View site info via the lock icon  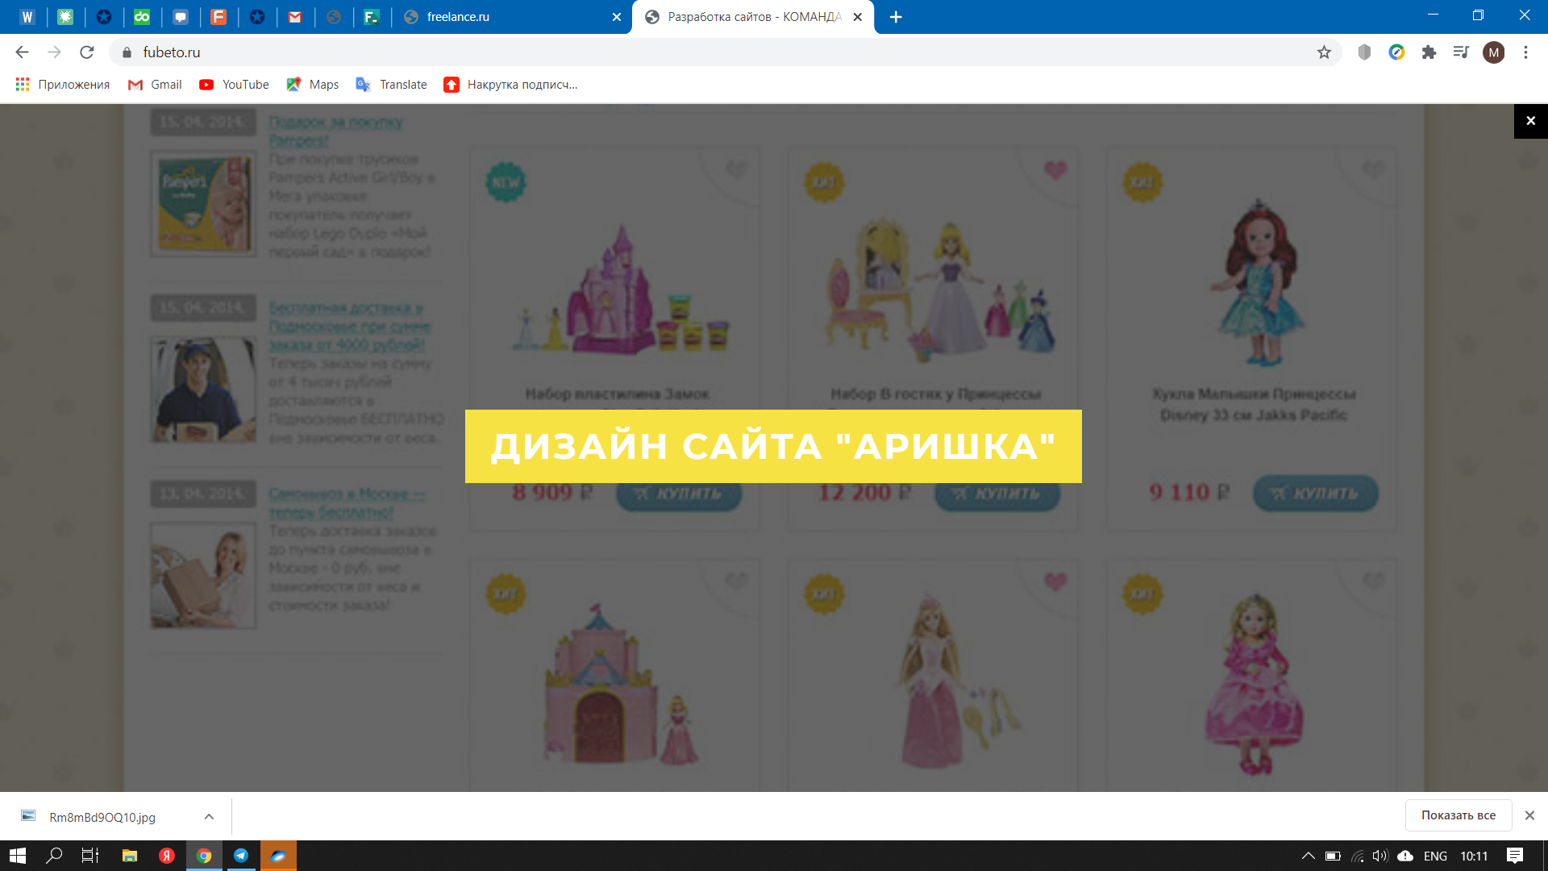click(x=127, y=52)
